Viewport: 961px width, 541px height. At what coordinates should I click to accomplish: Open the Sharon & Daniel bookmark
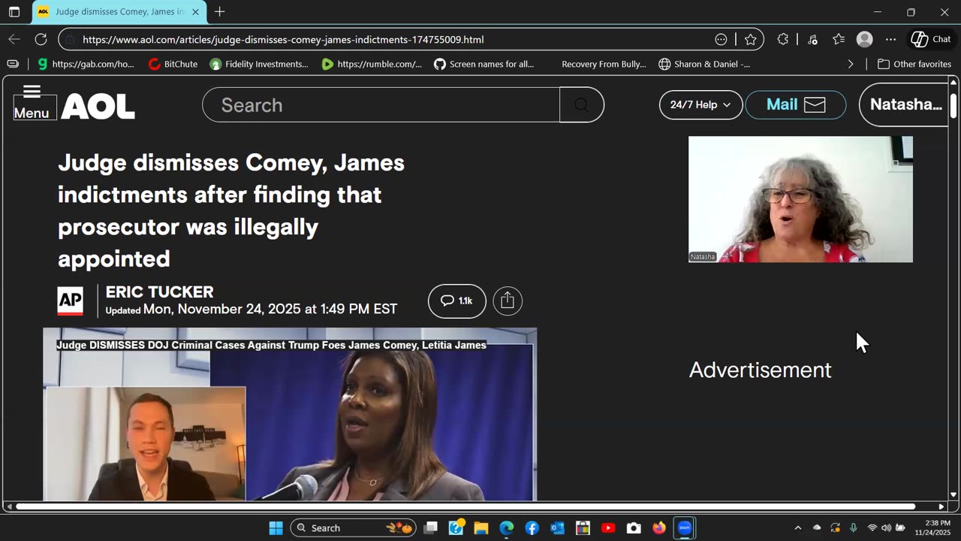[x=704, y=64]
